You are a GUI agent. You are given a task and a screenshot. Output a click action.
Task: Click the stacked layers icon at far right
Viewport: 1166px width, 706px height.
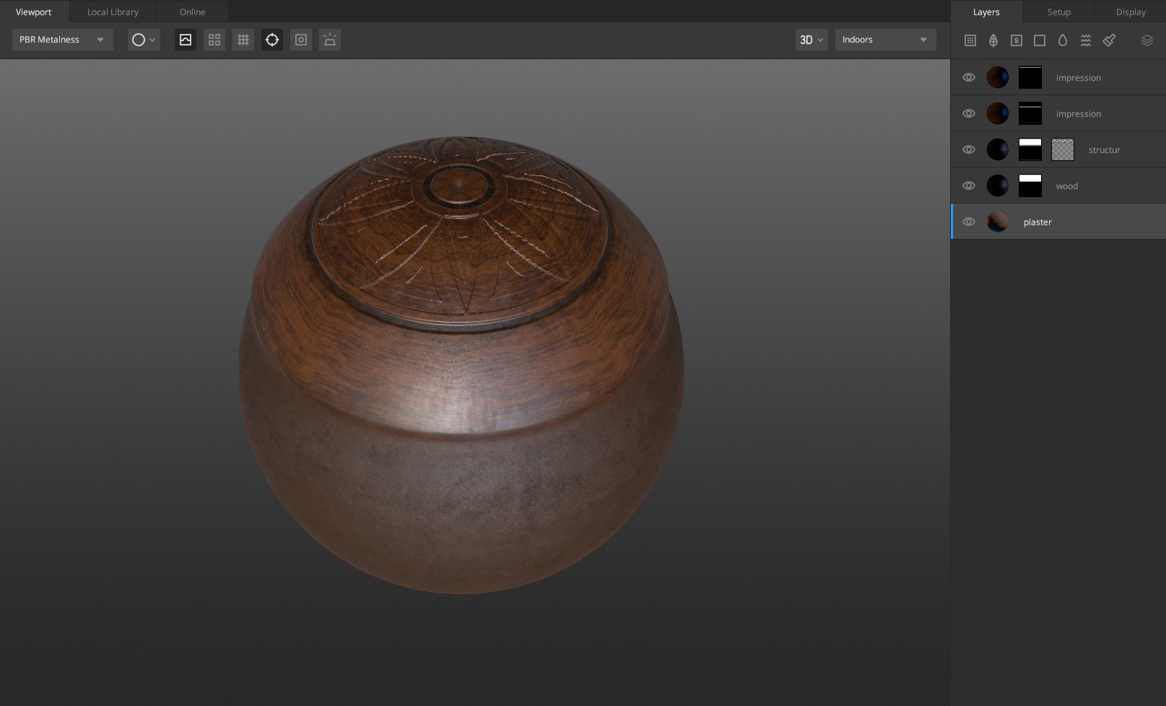1147,40
